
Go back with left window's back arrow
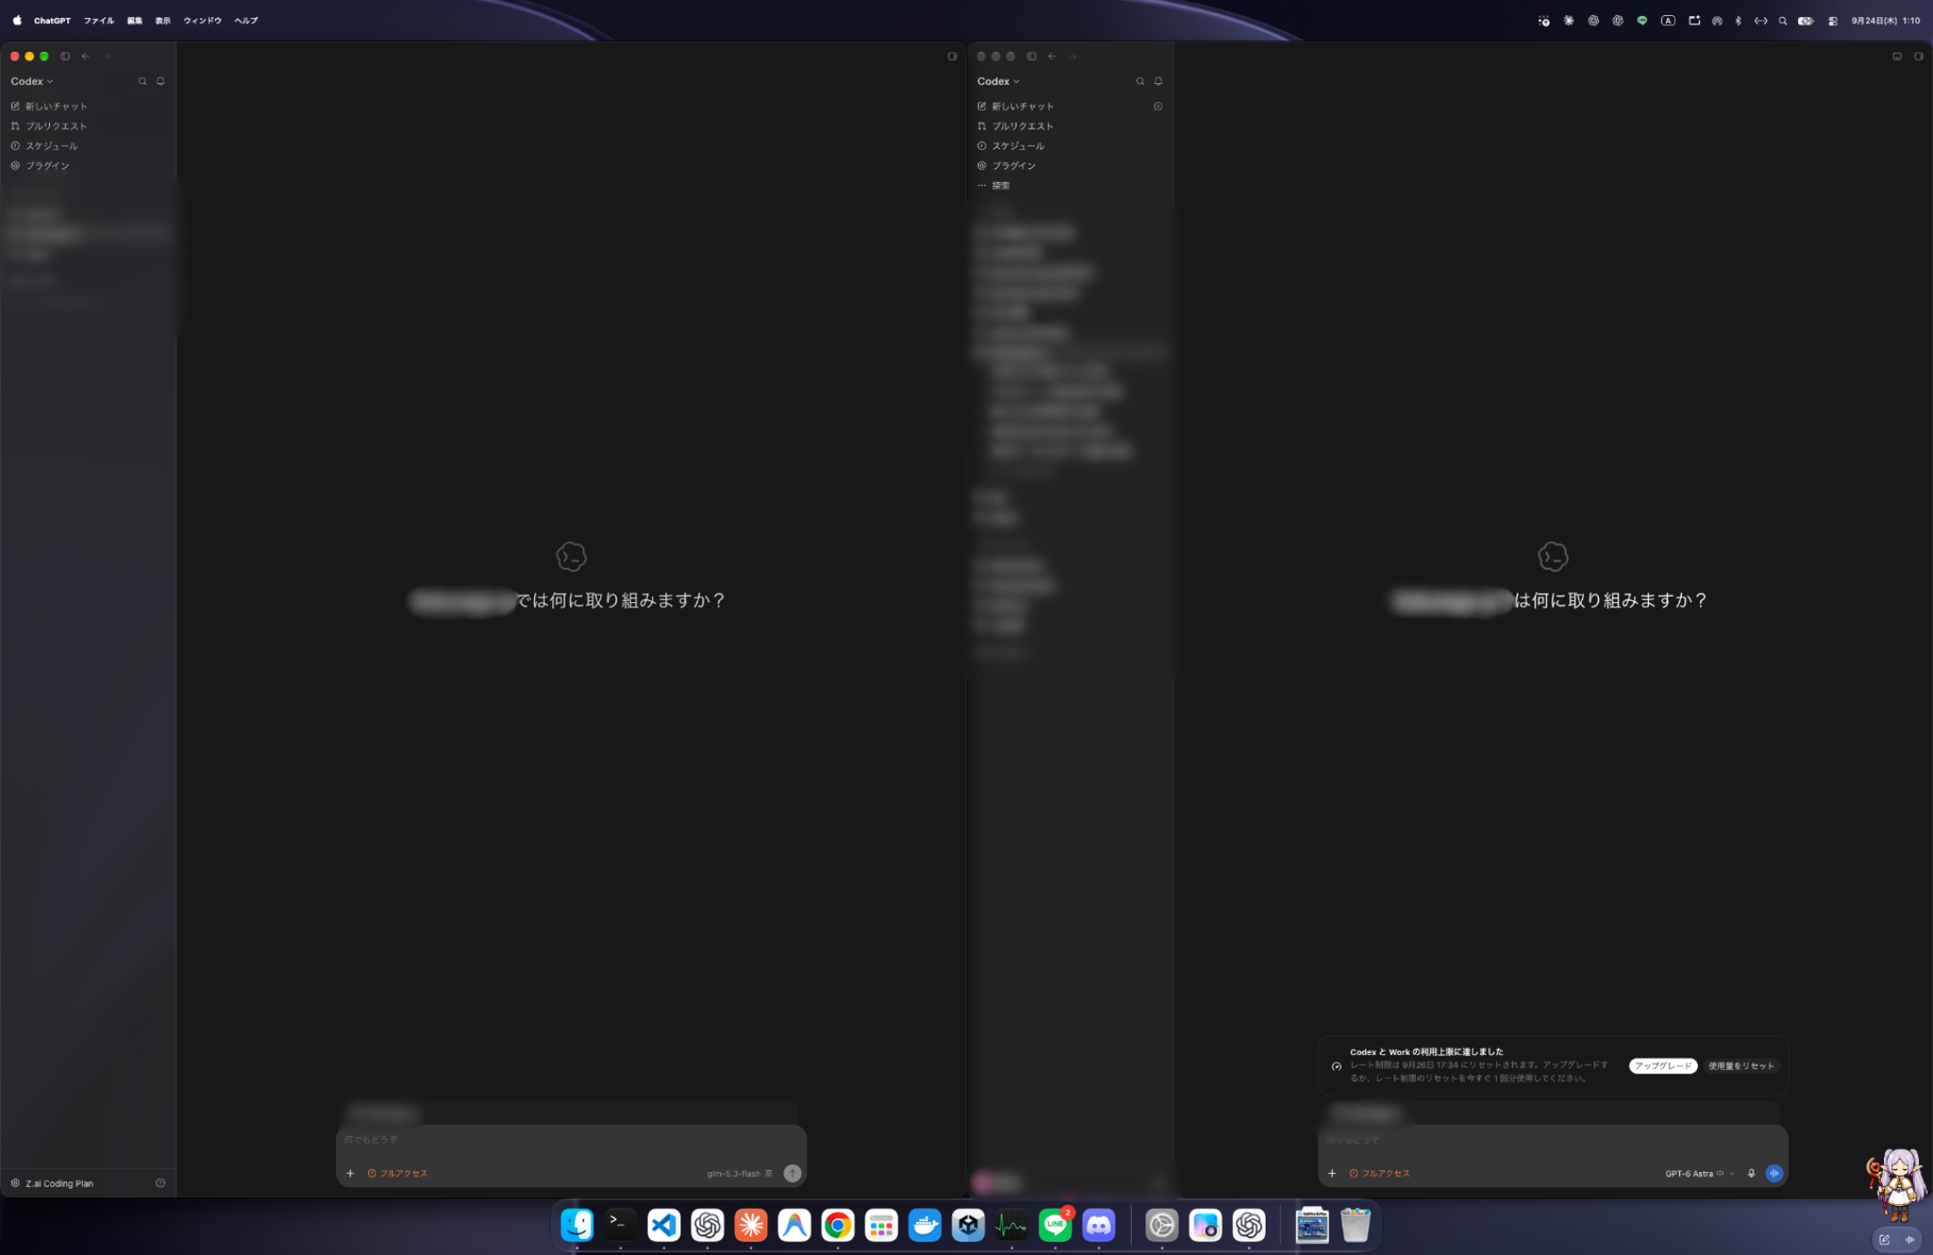(x=86, y=56)
